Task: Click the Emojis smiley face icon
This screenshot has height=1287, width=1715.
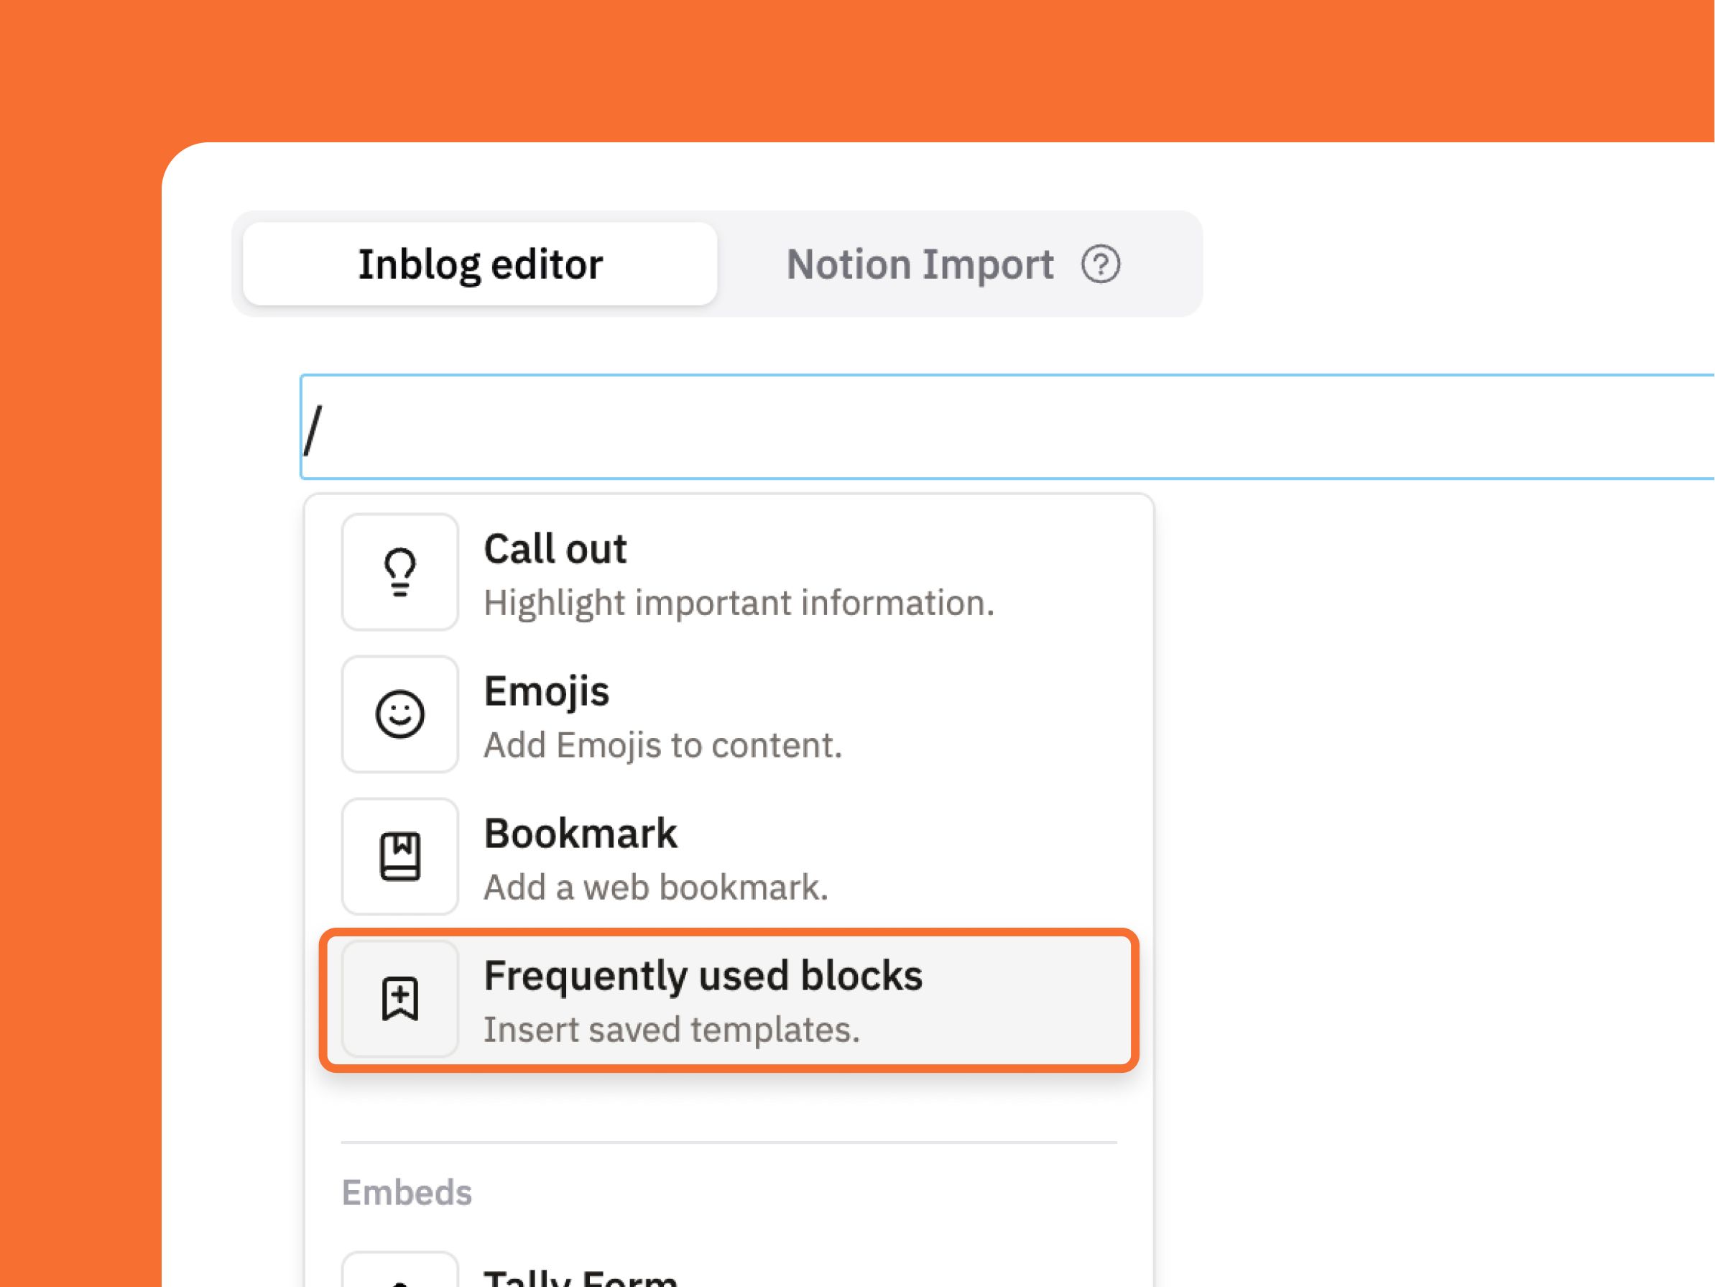Action: pyautogui.click(x=400, y=714)
